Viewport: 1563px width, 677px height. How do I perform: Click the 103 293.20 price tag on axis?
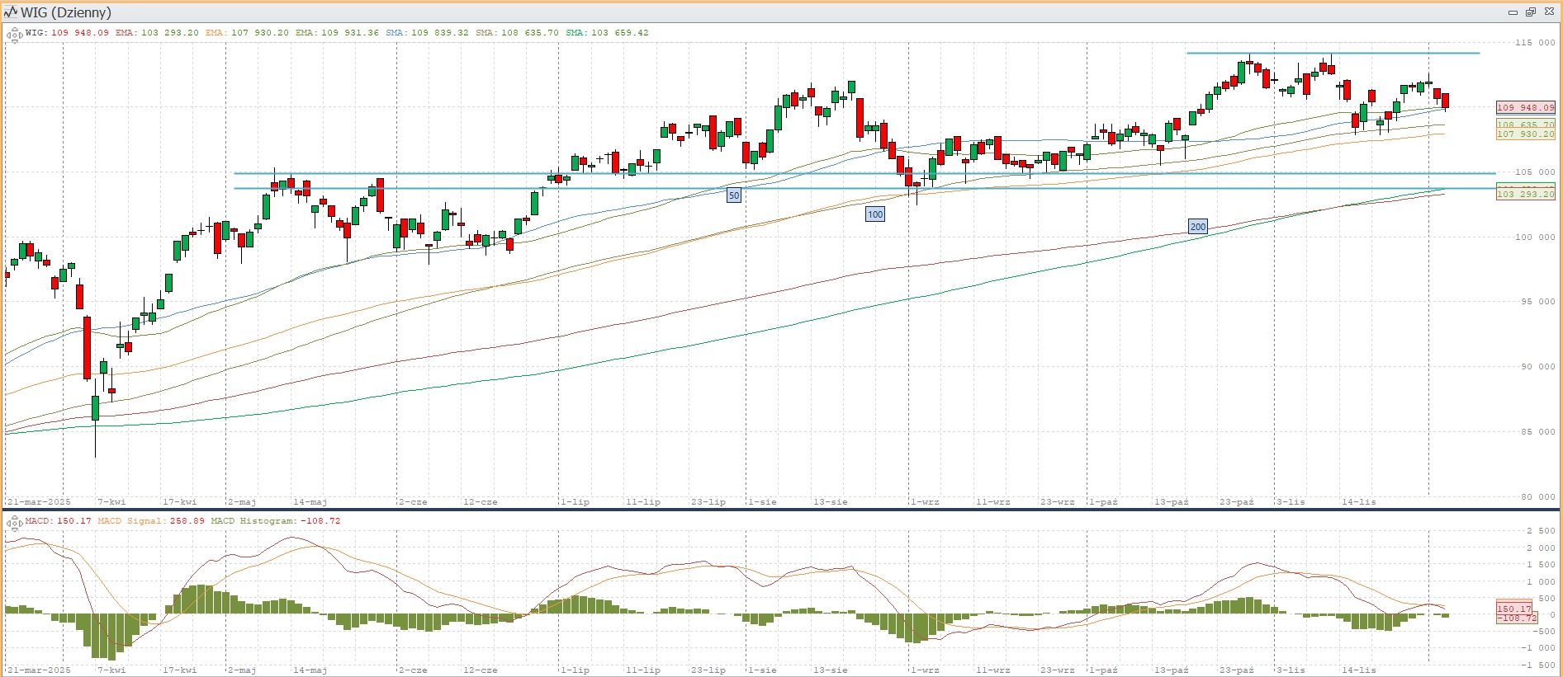(1525, 194)
